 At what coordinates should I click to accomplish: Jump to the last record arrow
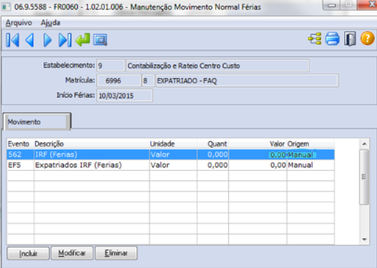(65, 40)
